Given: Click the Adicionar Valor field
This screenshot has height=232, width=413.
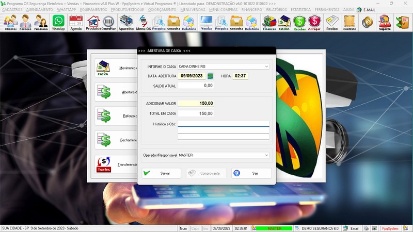Looking at the screenshot, I should point(196,104).
